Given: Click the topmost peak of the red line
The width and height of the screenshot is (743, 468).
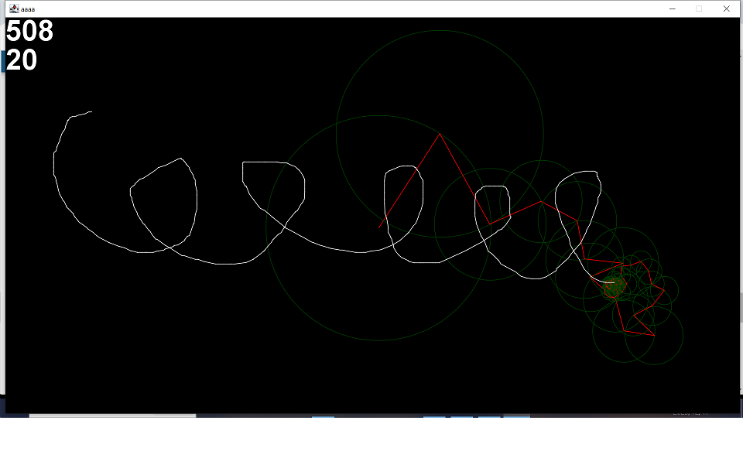Looking at the screenshot, I should [440, 134].
